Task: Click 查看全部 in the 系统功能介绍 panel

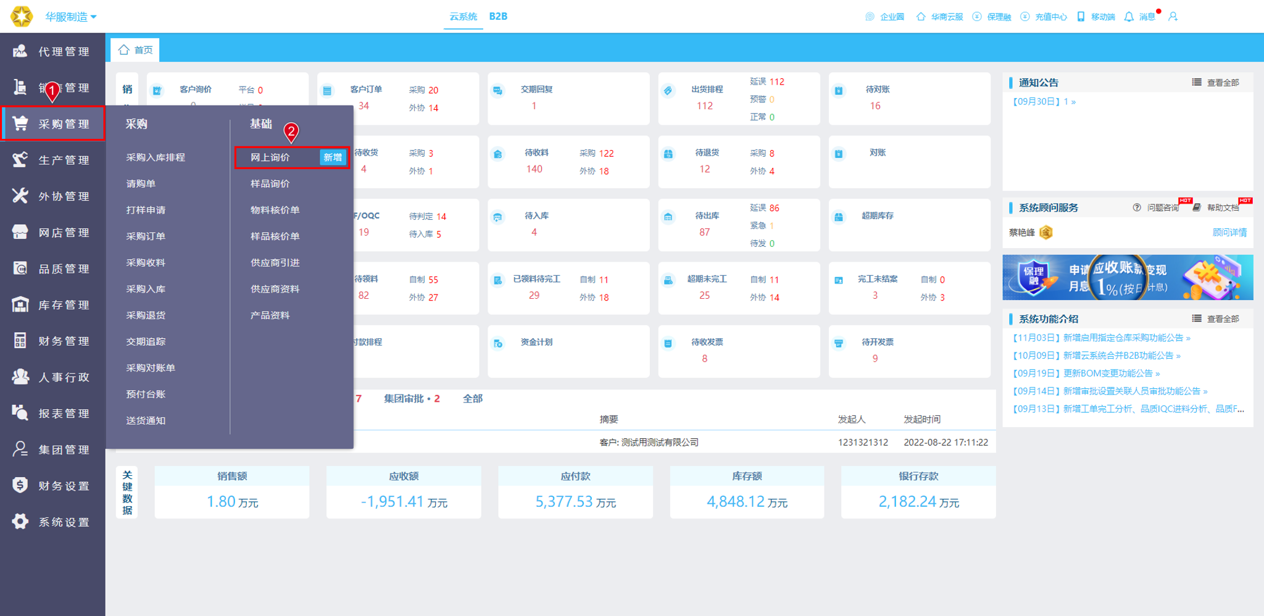Action: click(1215, 319)
